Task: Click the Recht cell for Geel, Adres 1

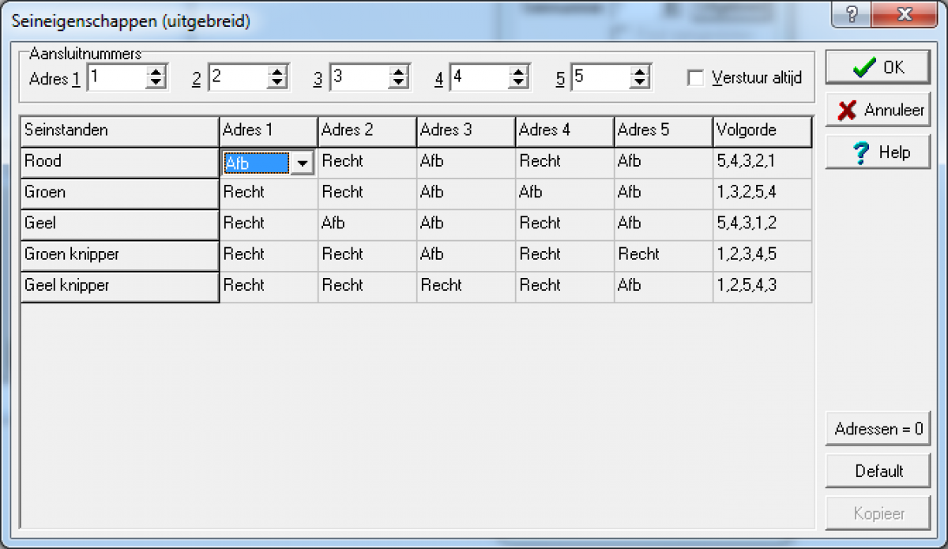Action: pos(269,224)
